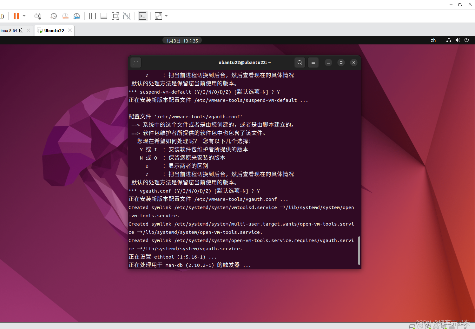The width and height of the screenshot is (475, 329).
Task: Open the Snapshot Manager
Action: (x=77, y=16)
